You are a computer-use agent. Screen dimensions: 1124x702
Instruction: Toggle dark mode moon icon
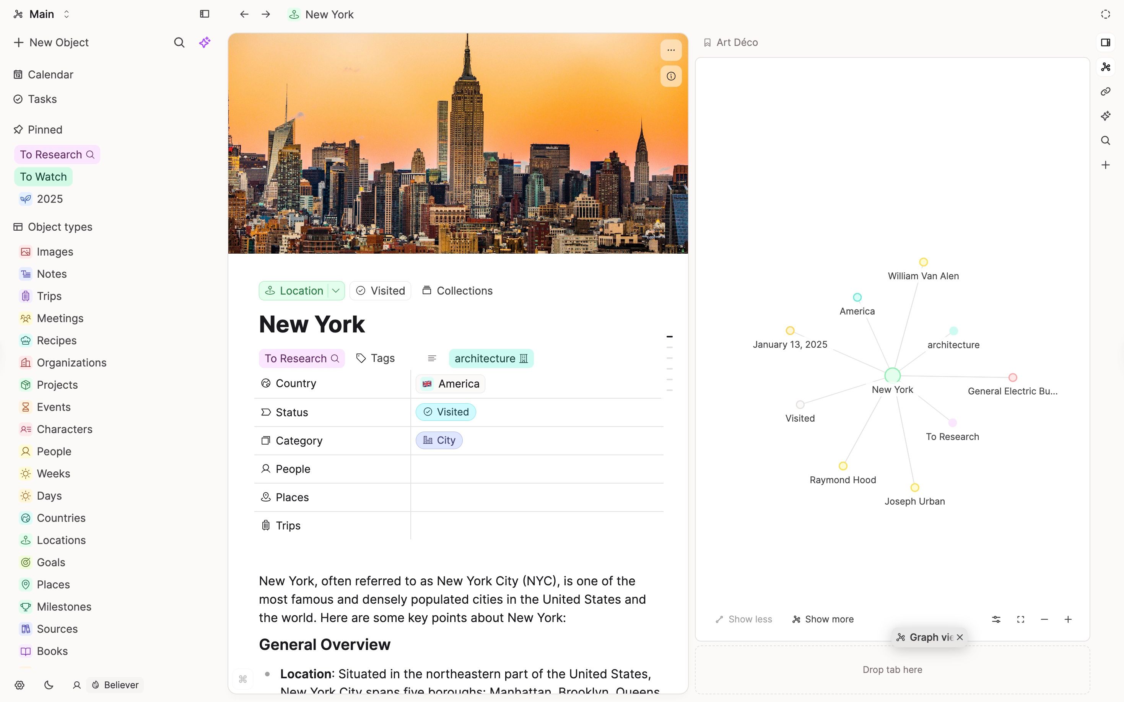coord(49,685)
